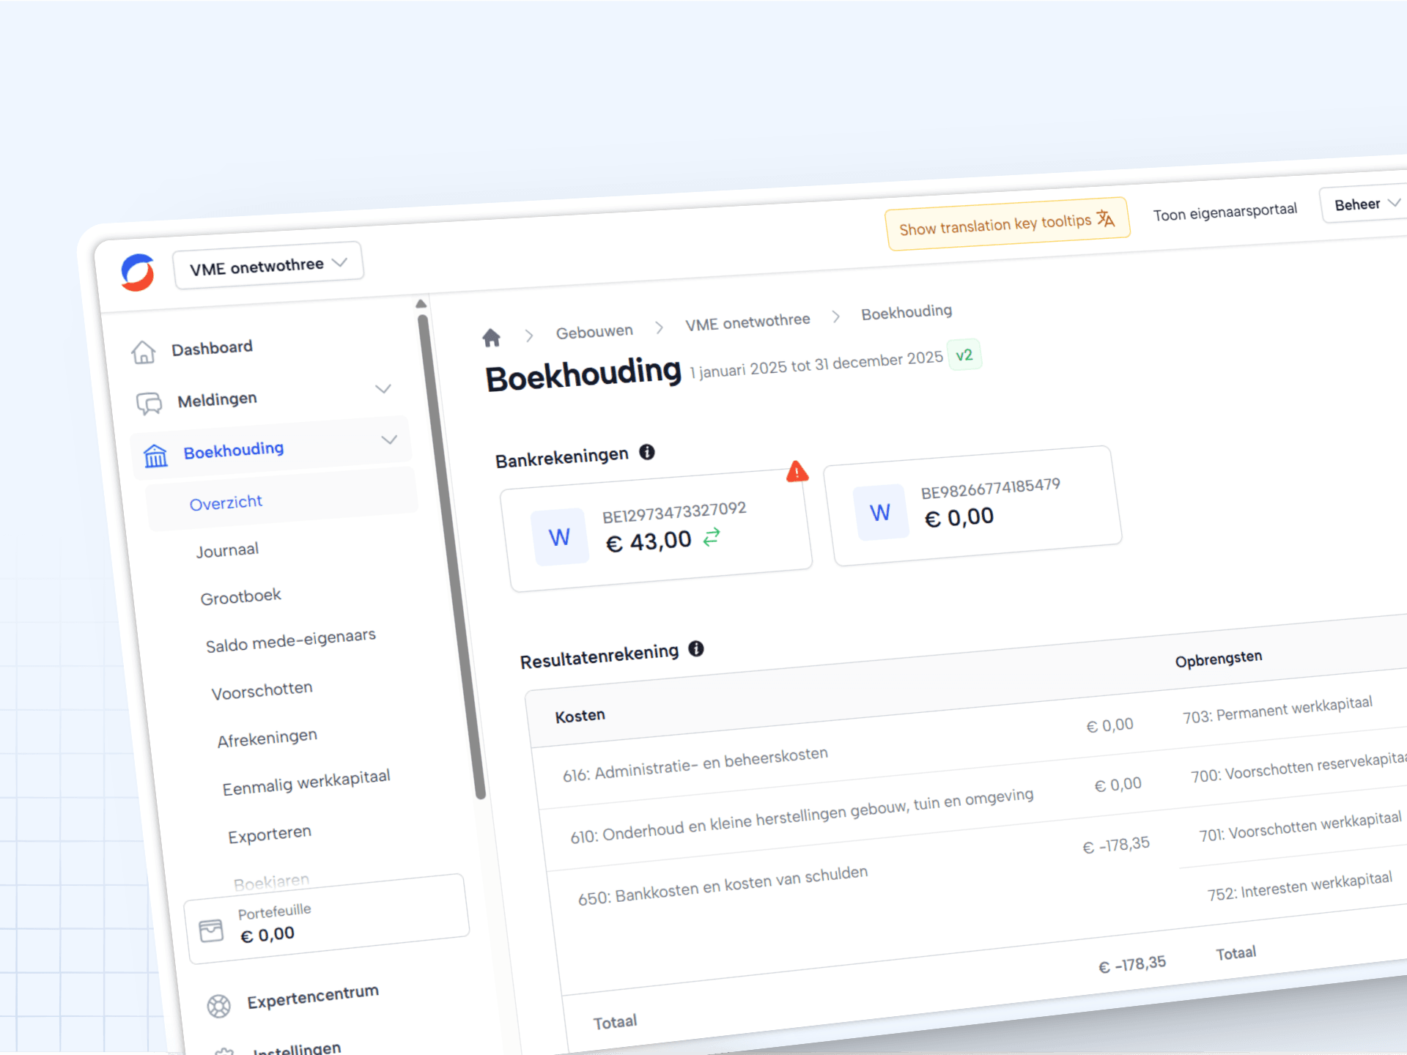The height and width of the screenshot is (1055, 1407).
Task: Click the Expertencentrum lifebuoy icon
Action: click(x=218, y=1006)
